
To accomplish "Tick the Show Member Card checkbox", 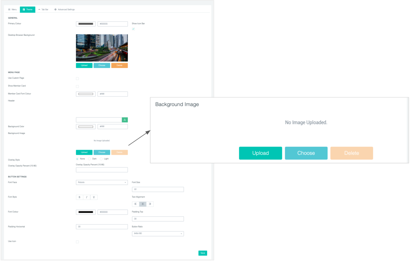I will [77, 86].
